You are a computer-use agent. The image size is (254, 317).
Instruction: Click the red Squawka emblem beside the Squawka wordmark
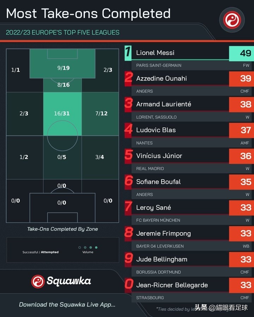(38, 281)
